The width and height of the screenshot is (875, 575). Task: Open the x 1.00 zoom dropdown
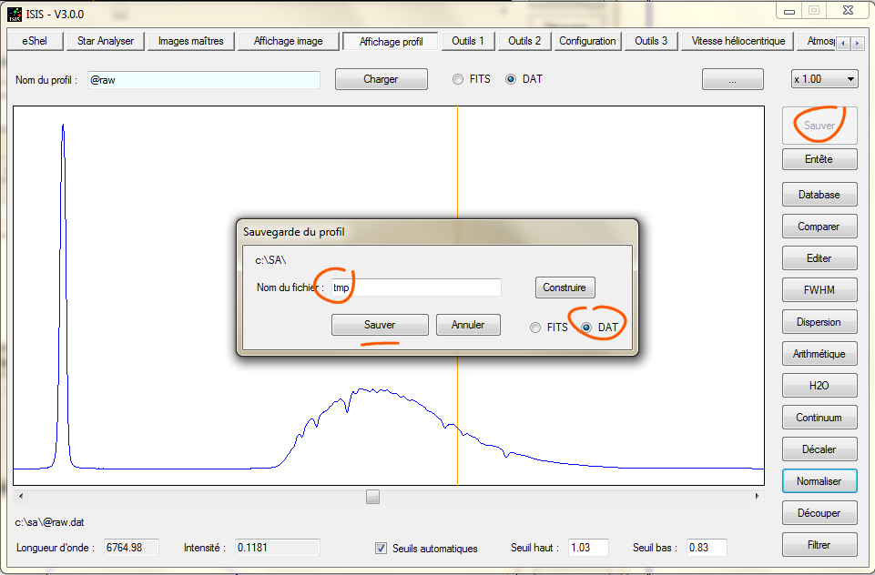tap(824, 79)
